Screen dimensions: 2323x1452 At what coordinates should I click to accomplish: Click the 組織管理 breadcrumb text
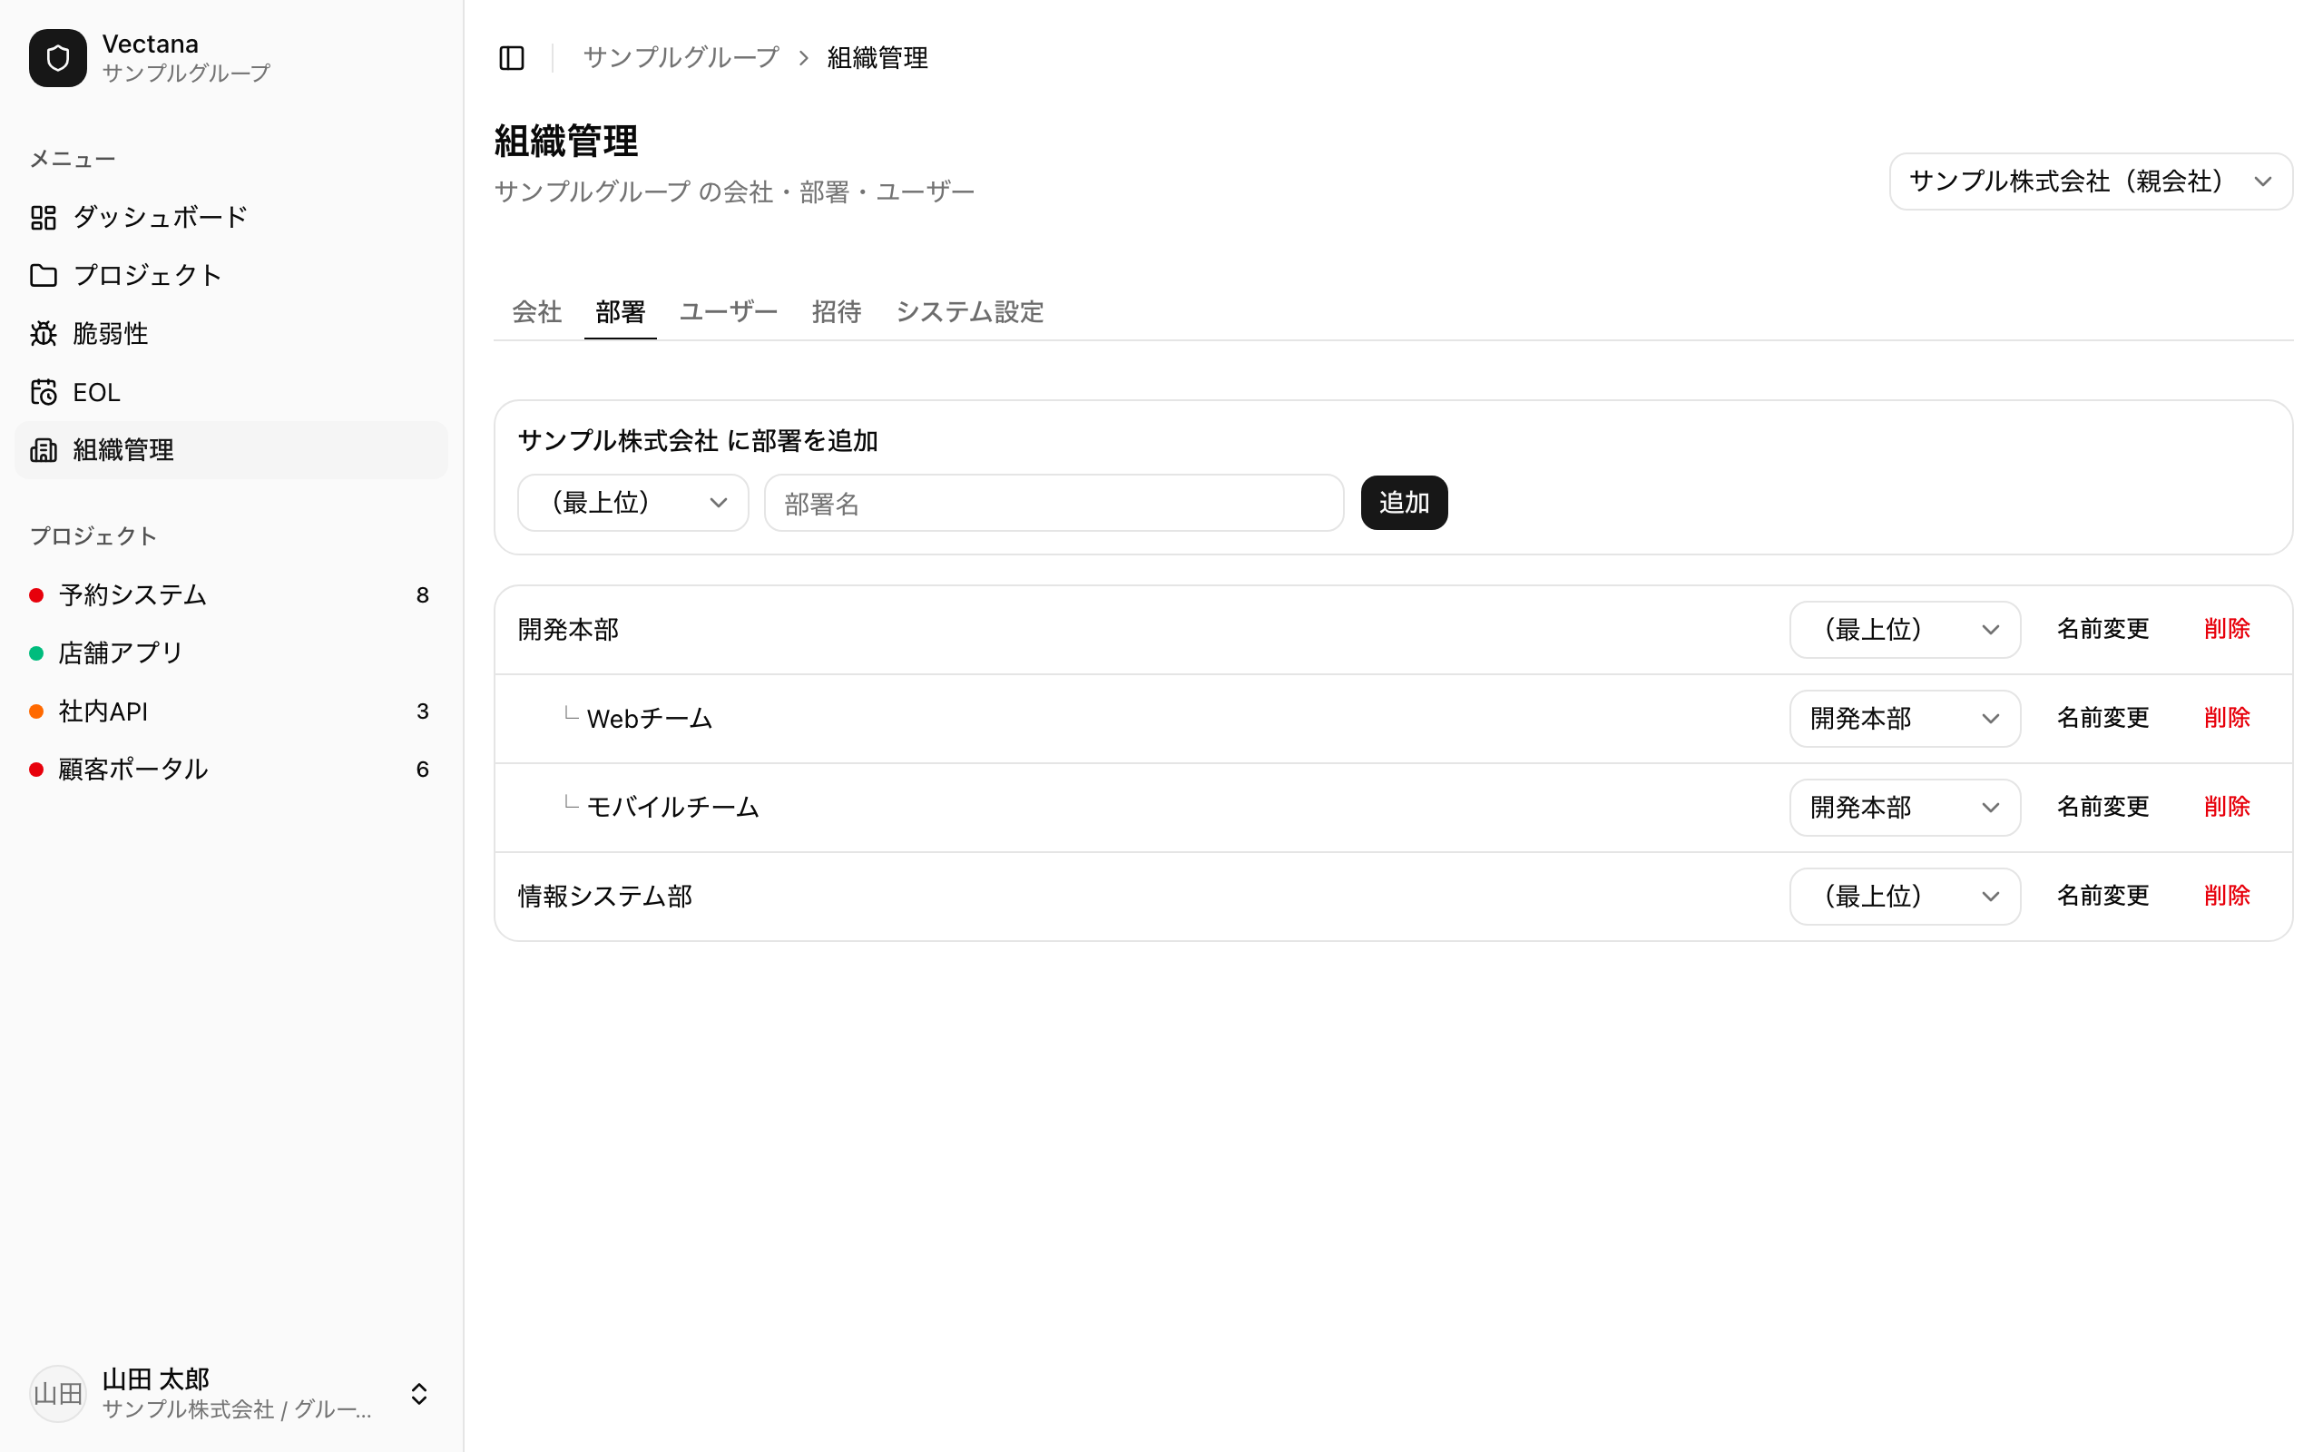(x=877, y=57)
